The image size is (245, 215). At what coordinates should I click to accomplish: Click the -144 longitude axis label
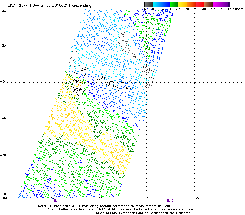pos(99,198)
